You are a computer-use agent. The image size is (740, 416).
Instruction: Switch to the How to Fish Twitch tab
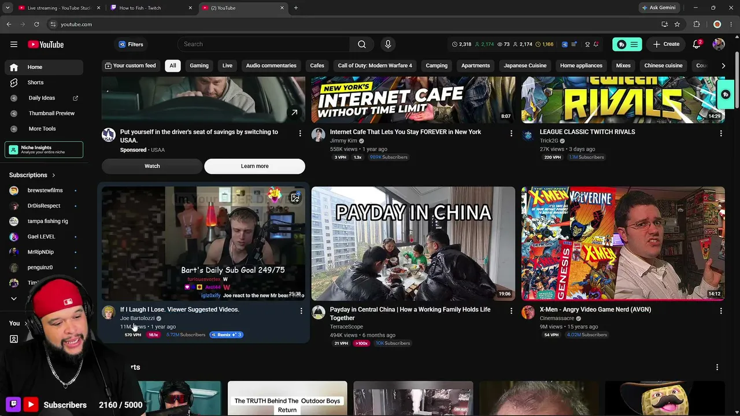click(x=151, y=8)
